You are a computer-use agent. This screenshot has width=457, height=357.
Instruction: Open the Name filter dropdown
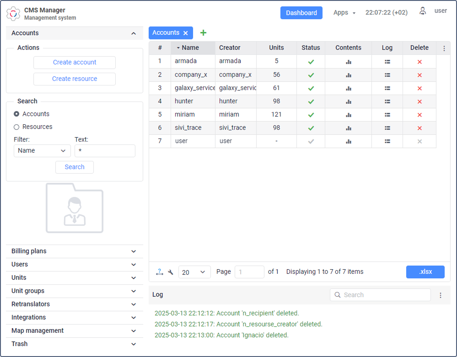point(42,151)
